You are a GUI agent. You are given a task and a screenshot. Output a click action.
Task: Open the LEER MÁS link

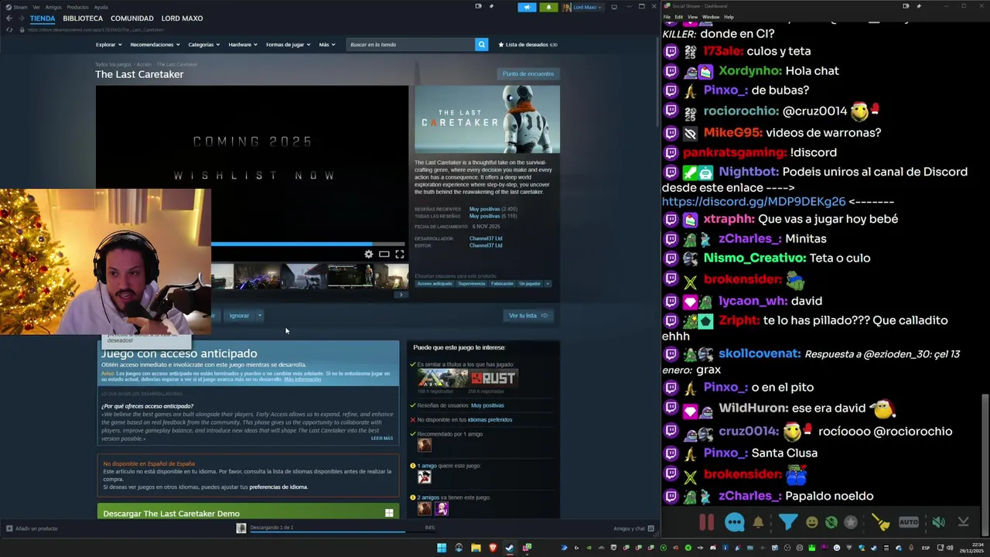(x=382, y=439)
